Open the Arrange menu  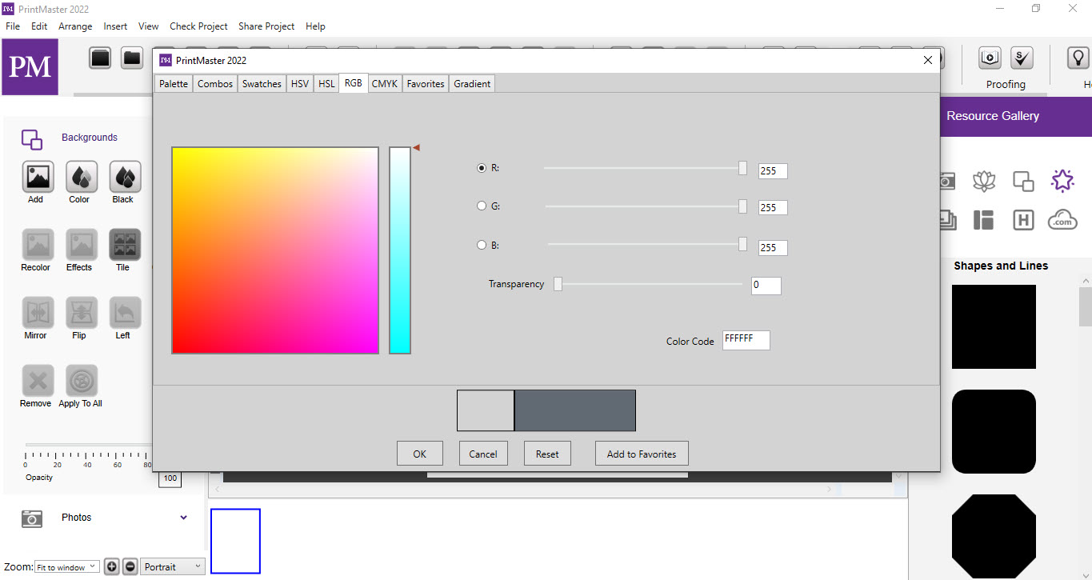point(75,26)
